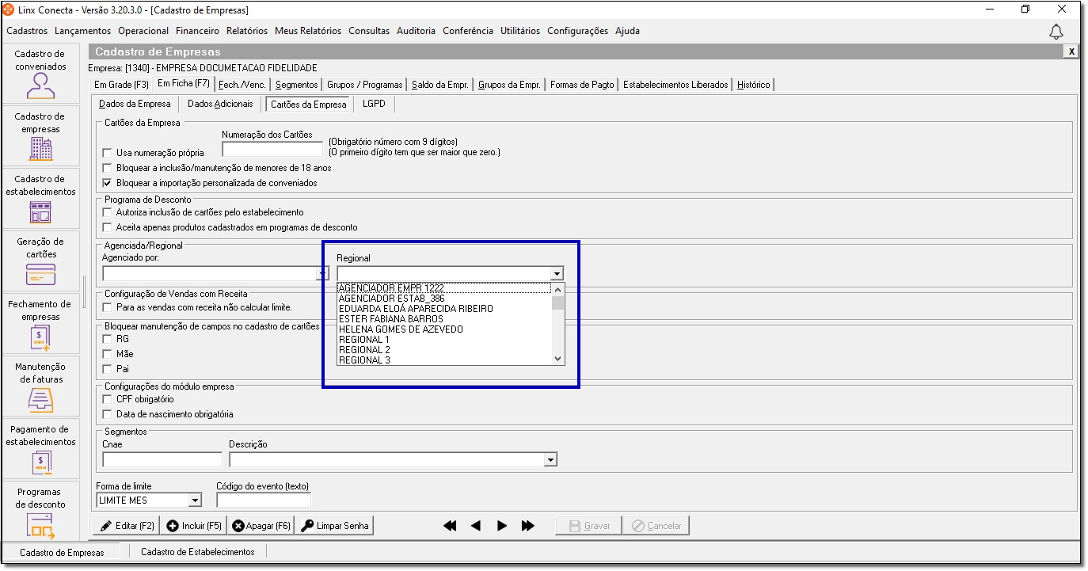Open the LGPD subtab
This screenshot has width=1088, height=571.
(x=373, y=104)
